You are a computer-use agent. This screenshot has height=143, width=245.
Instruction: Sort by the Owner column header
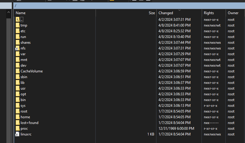[x=235, y=13]
